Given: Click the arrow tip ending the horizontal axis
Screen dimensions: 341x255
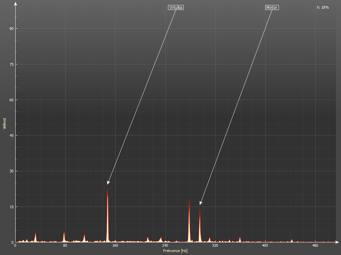Looking at the screenshot, I should [x=338, y=242].
